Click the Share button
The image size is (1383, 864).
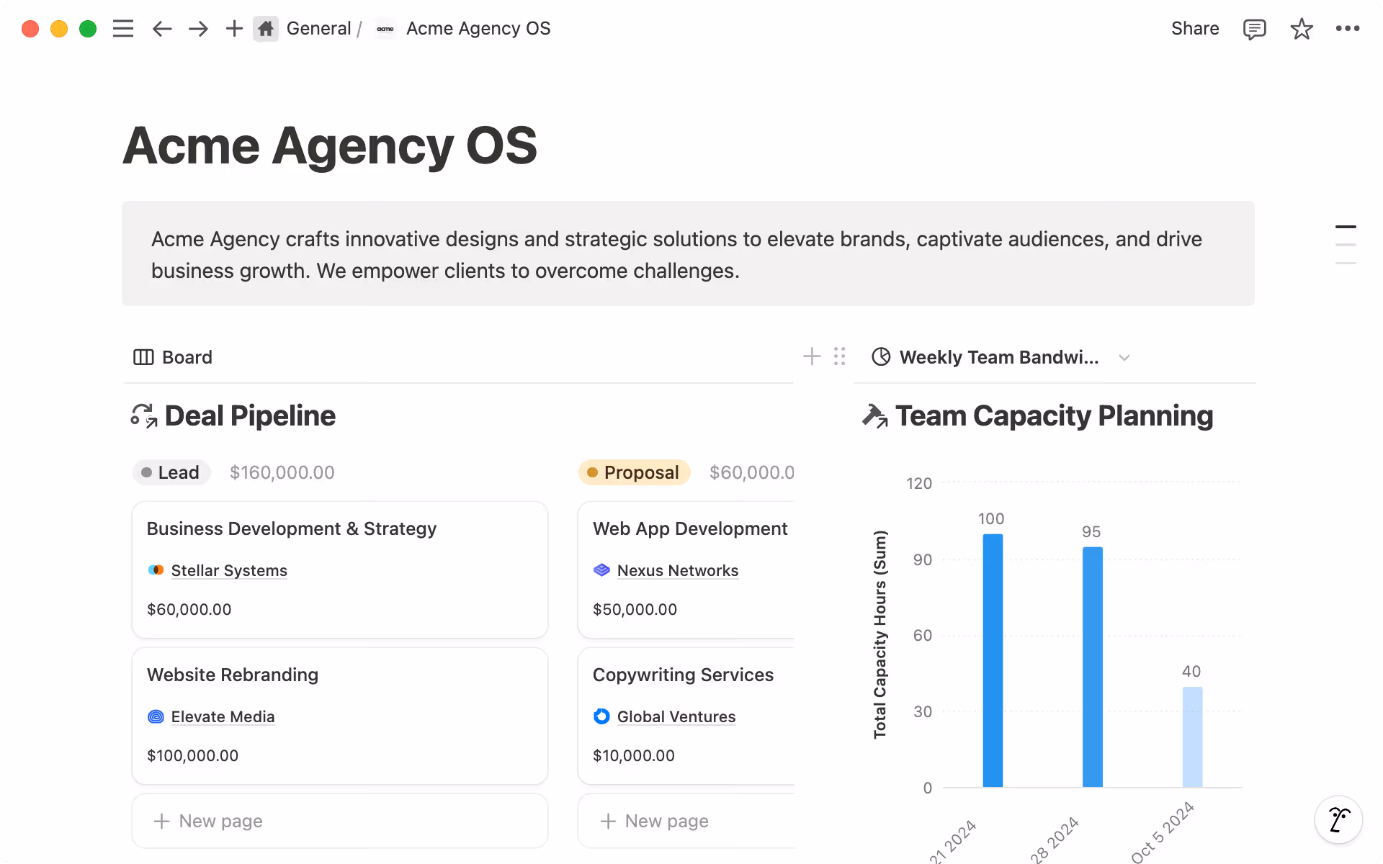click(1195, 28)
